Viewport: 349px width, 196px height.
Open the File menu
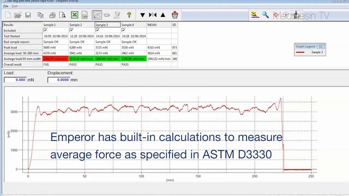point(5,6)
